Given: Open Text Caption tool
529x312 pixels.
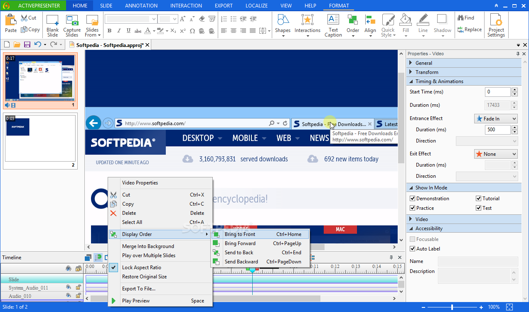Looking at the screenshot, I should [x=333, y=26].
